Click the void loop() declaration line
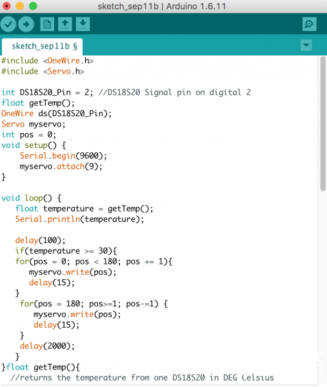Screen dimensions: 327x387 (32, 198)
